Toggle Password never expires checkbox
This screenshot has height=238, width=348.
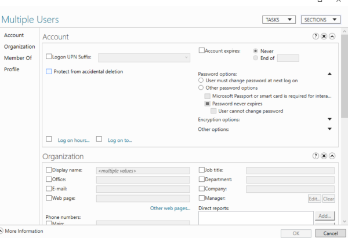click(208, 103)
